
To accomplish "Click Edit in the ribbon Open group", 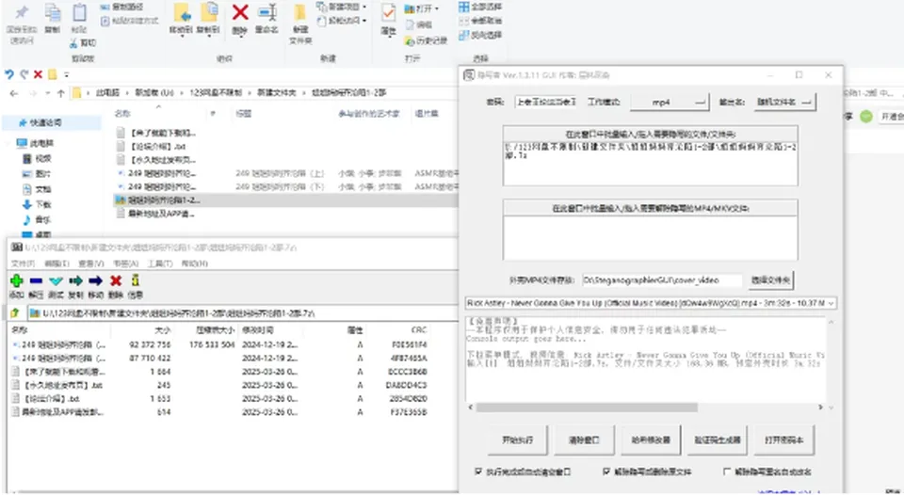I will click(418, 24).
